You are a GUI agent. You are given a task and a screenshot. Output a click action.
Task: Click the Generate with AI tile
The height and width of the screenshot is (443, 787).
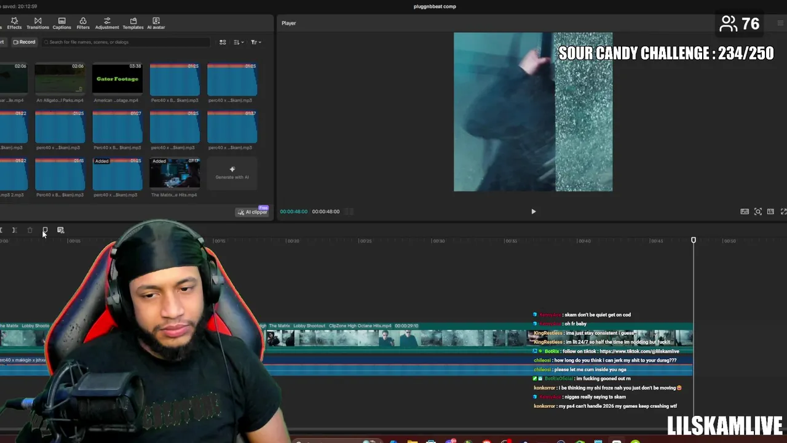click(x=232, y=173)
